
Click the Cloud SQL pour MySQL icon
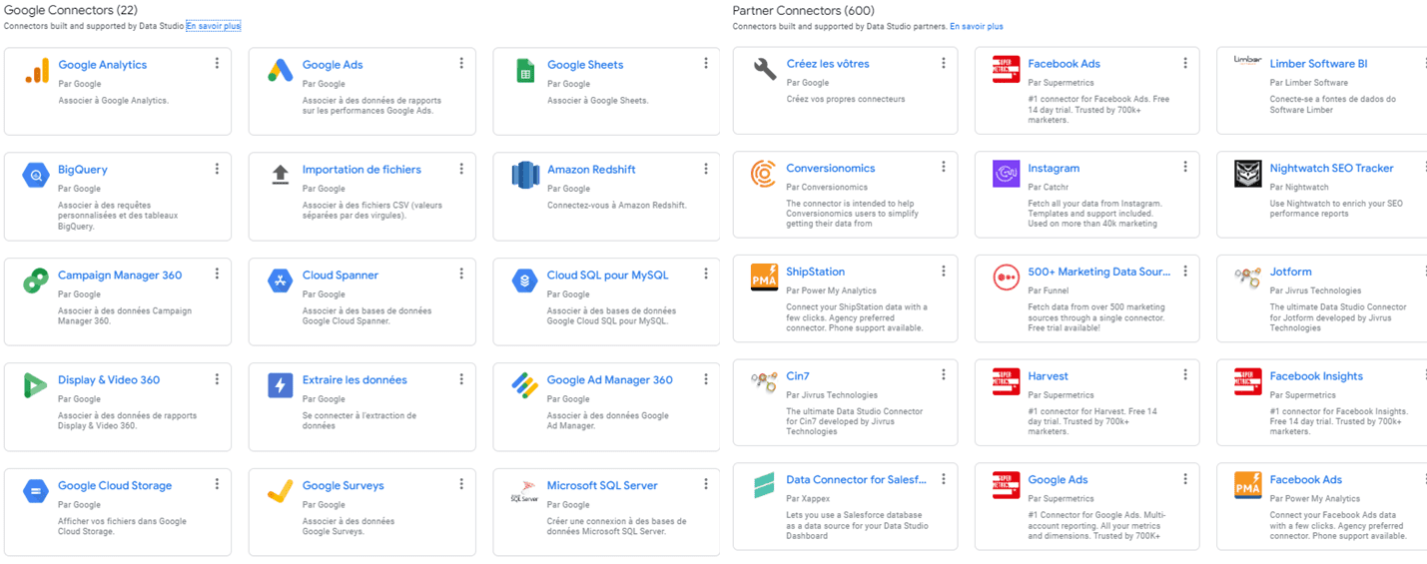coord(525,282)
